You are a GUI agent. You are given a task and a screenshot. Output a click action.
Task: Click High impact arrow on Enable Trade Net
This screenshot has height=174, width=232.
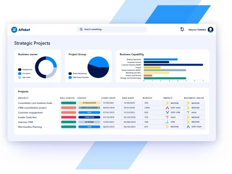click(167, 117)
